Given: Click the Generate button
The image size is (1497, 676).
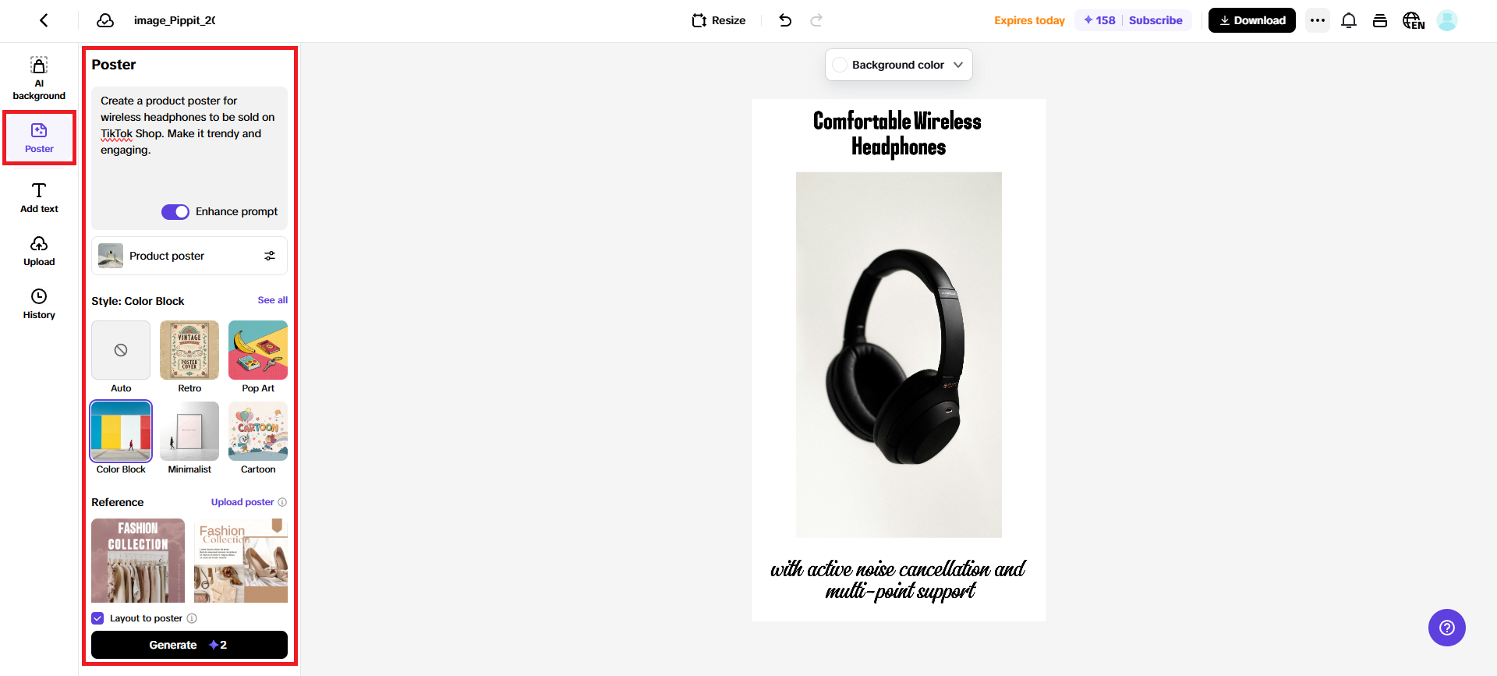Looking at the screenshot, I should click(x=189, y=645).
